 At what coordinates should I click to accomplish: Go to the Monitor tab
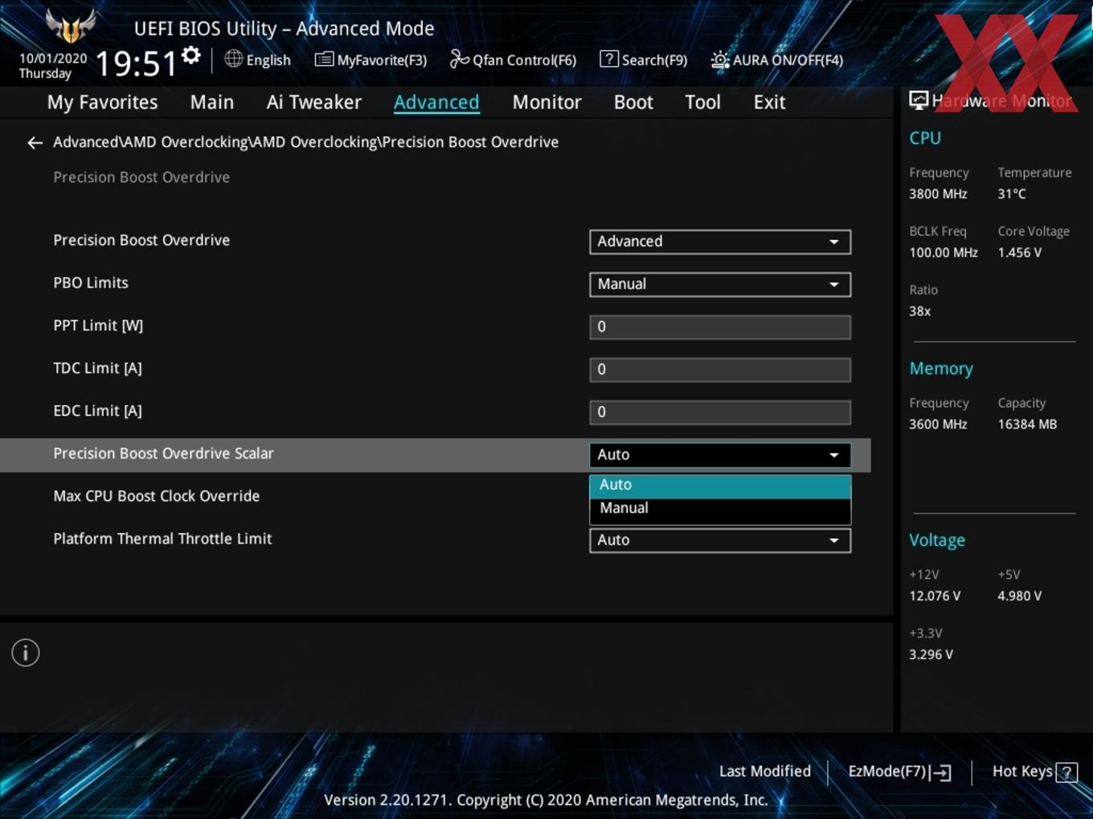click(x=546, y=102)
